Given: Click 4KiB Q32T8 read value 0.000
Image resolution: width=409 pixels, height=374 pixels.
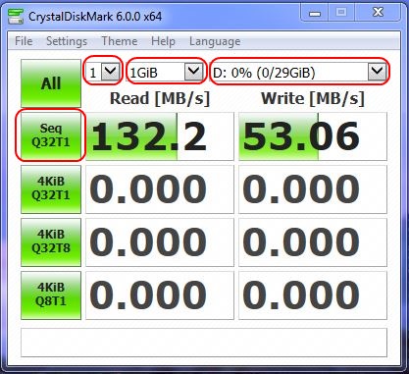Looking at the screenshot, I should pyautogui.click(x=160, y=242).
